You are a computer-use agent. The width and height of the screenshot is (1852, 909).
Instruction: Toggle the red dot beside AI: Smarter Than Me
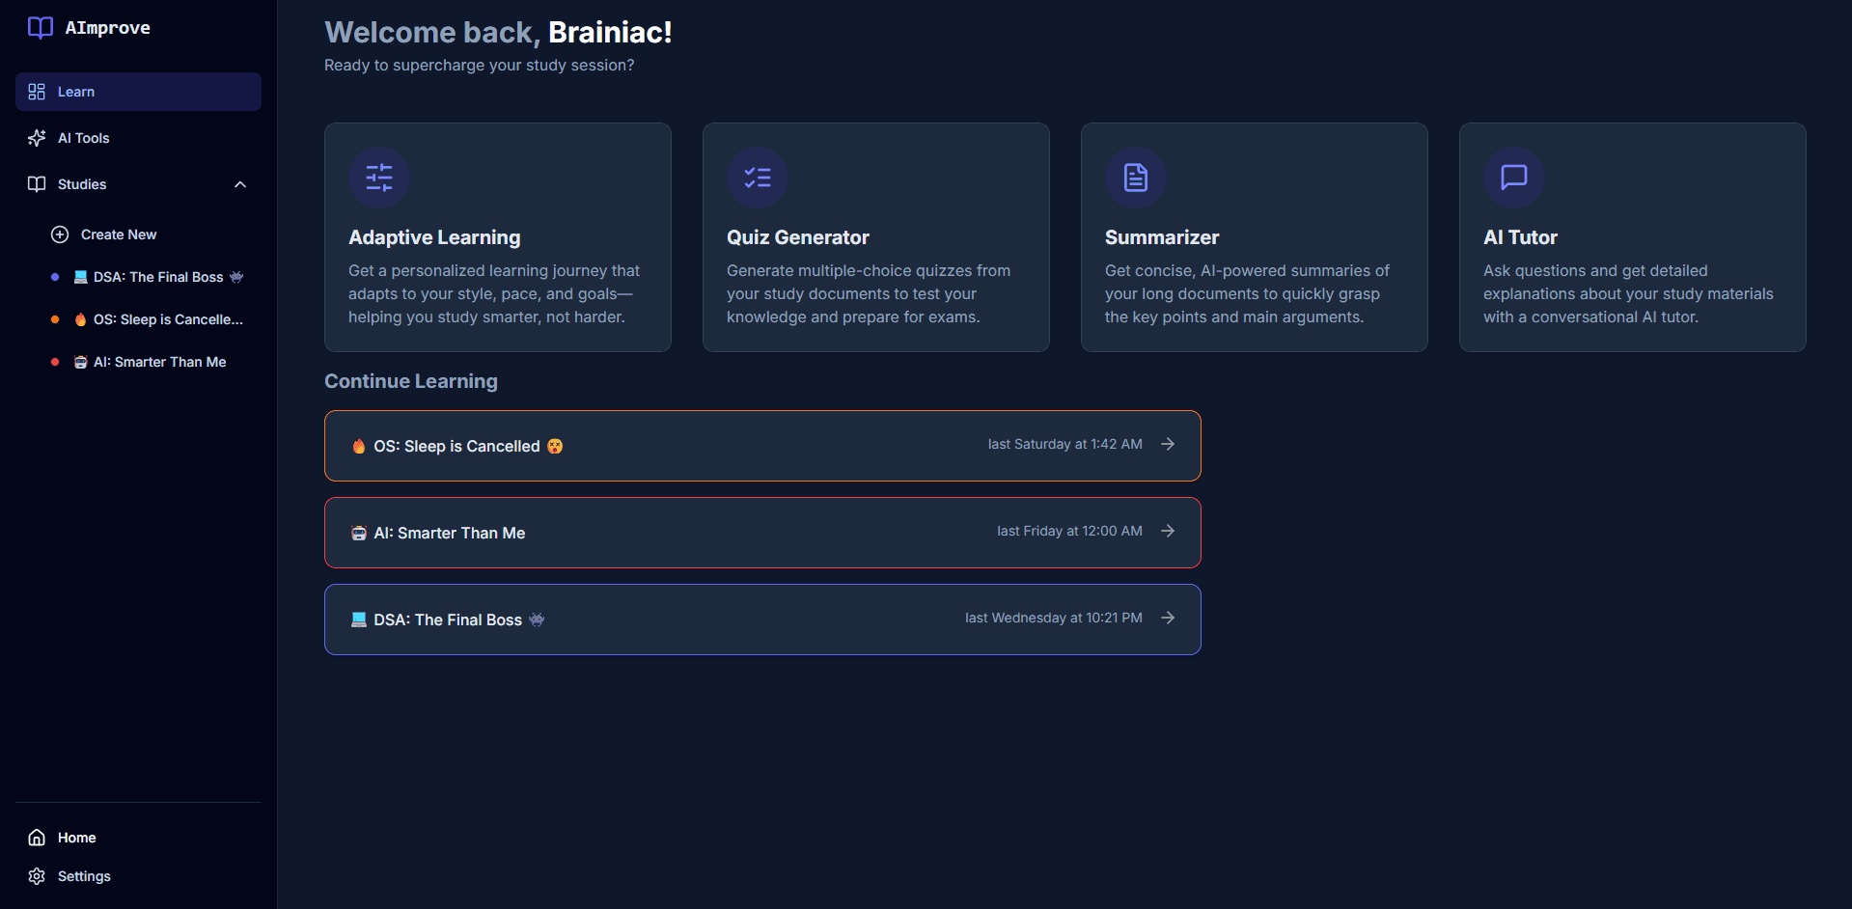tap(53, 361)
